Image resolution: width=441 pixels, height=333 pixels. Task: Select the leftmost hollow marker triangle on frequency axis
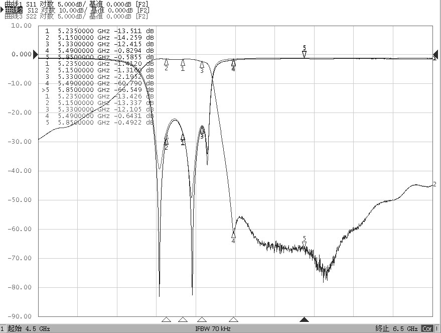click(166, 319)
